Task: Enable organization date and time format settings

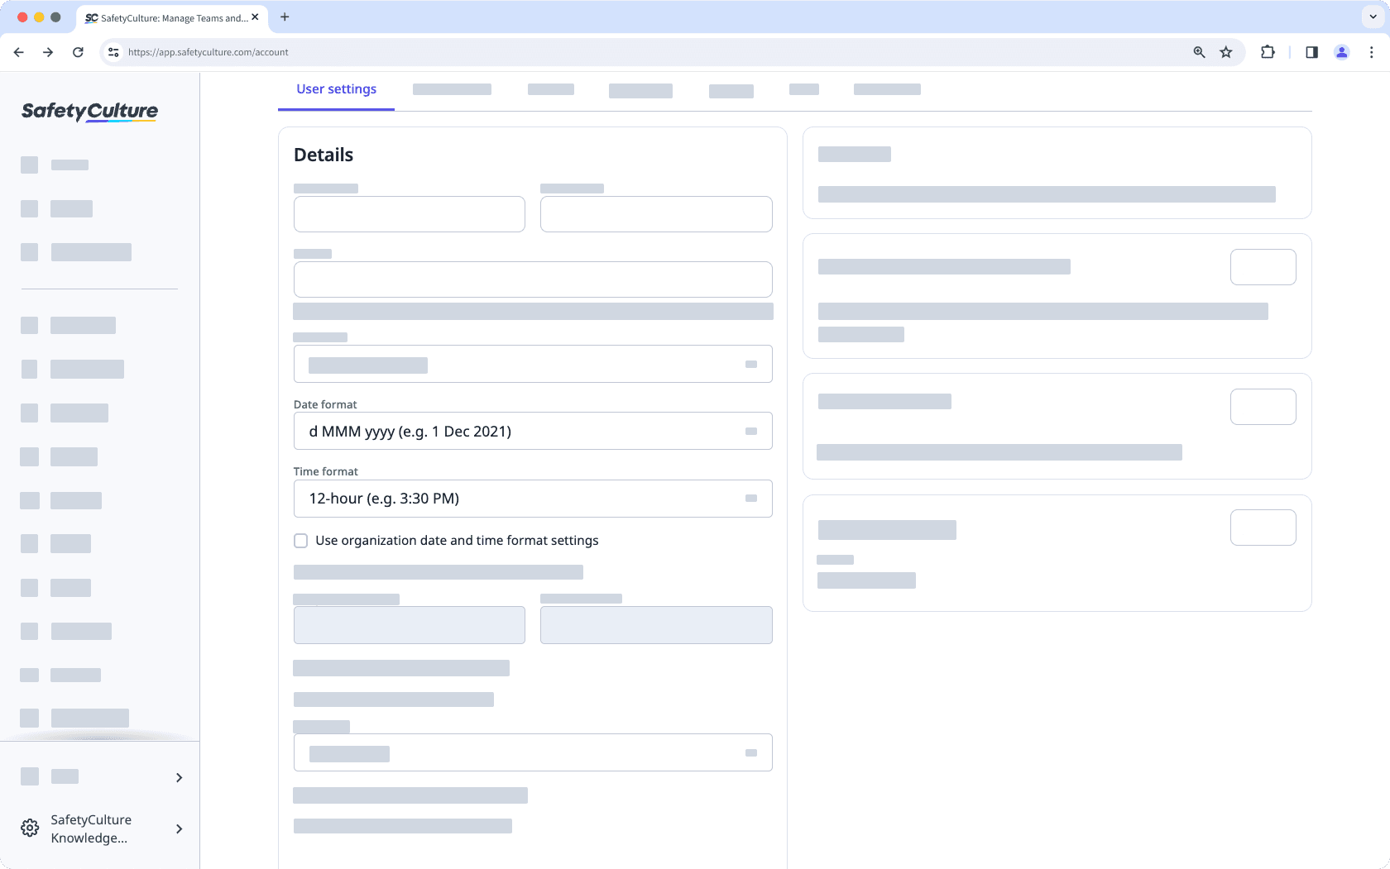Action: coord(300,540)
